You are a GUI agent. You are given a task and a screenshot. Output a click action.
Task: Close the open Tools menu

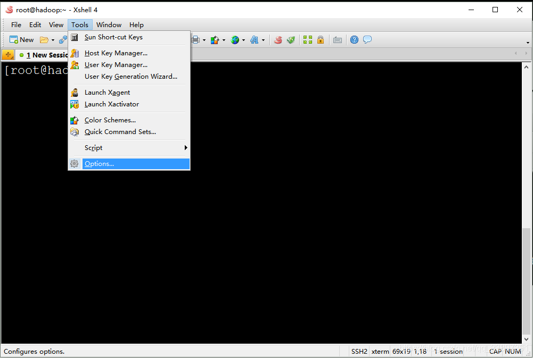[80, 25]
